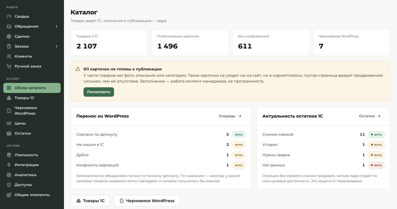Open the Обращения inbox icon
The height and width of the screenshot is (209, 397).
[x=9, y=26]
